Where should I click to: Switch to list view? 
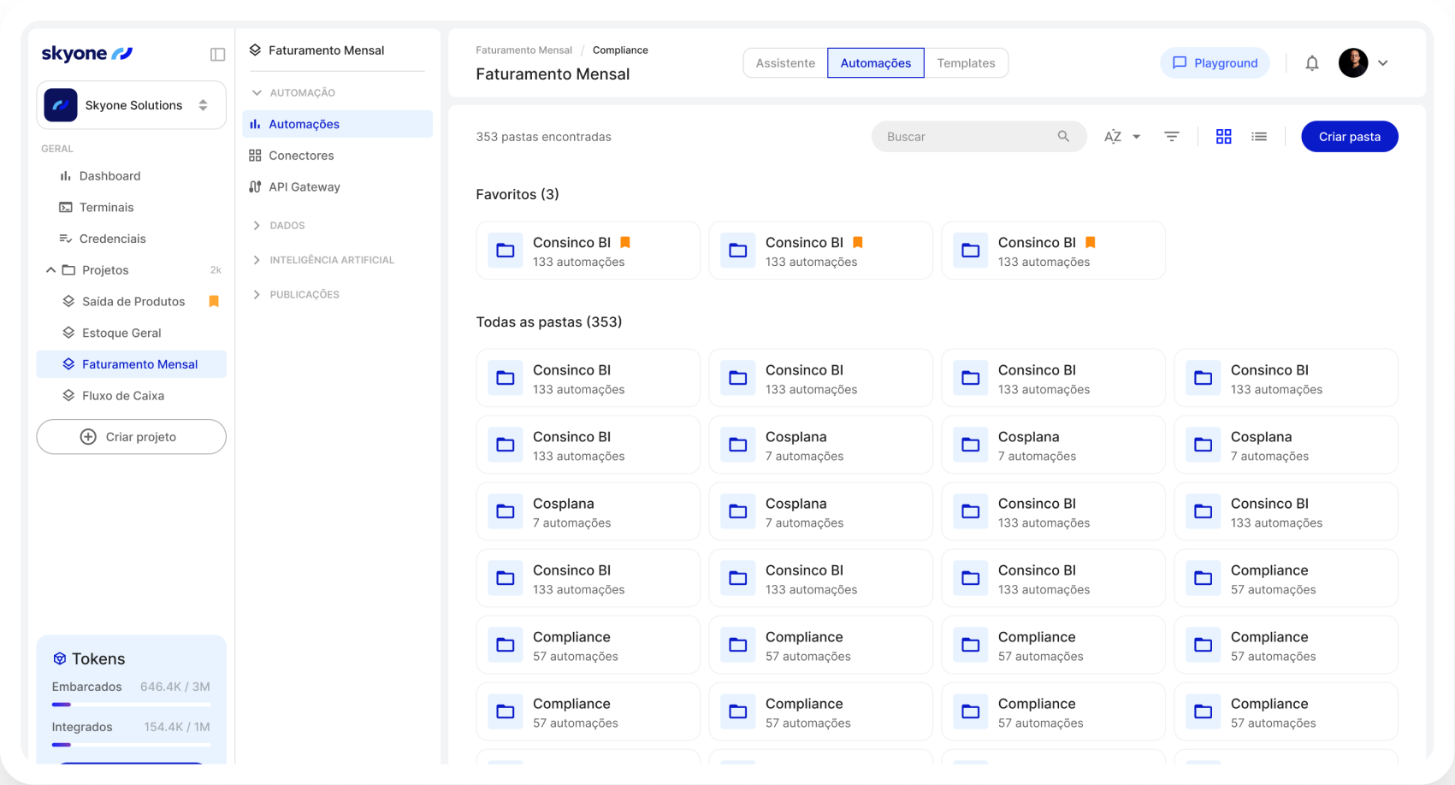point(1258,137)
